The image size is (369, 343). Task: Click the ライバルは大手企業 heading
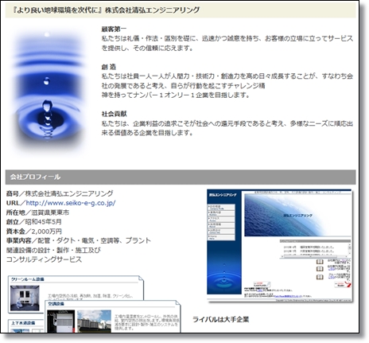[x=220, y=319]
